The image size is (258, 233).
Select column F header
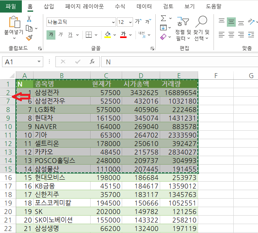pyautogui.click(x=216, y=76)
